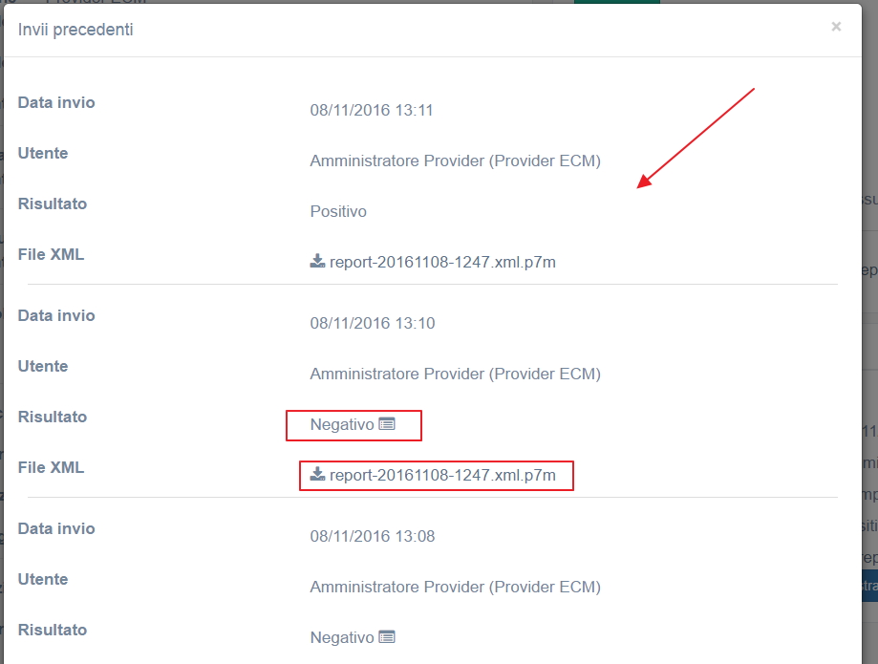Click the File XML label of 13:11 entry
Viewport: 878px width, 664px height.
[51, 254]
